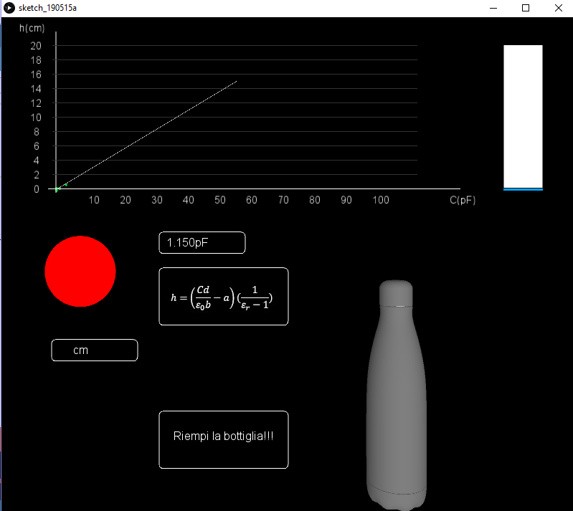Click the 2 label on vertical axis

click(37, 175)
